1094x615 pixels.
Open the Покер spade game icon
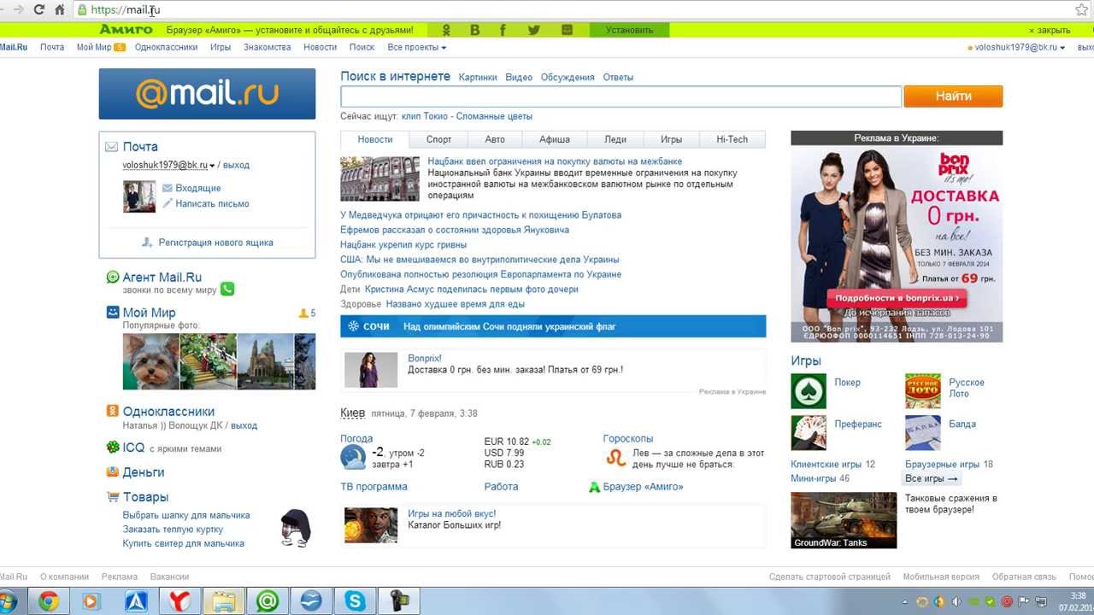pyautogui.click(x=809, y=391)
